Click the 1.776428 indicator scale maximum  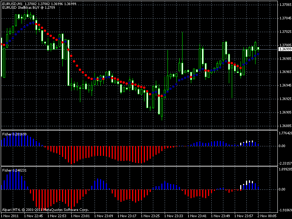click(x=285, y=133)
